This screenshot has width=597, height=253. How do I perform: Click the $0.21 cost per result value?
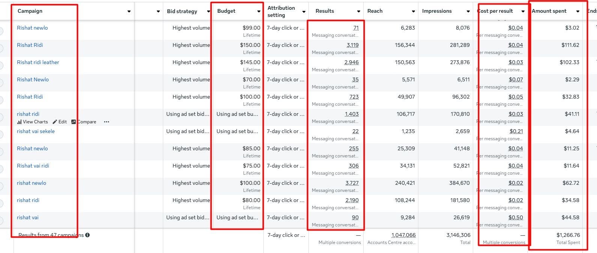(516, 131)
